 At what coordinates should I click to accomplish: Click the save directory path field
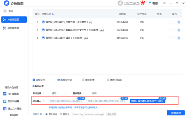click(88, 115)
